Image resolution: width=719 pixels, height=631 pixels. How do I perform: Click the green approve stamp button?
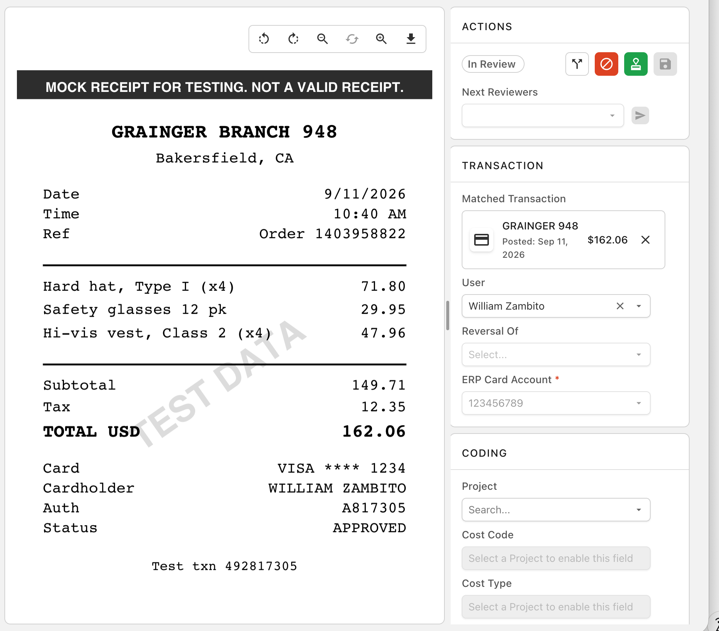click(x=636, y=64)
